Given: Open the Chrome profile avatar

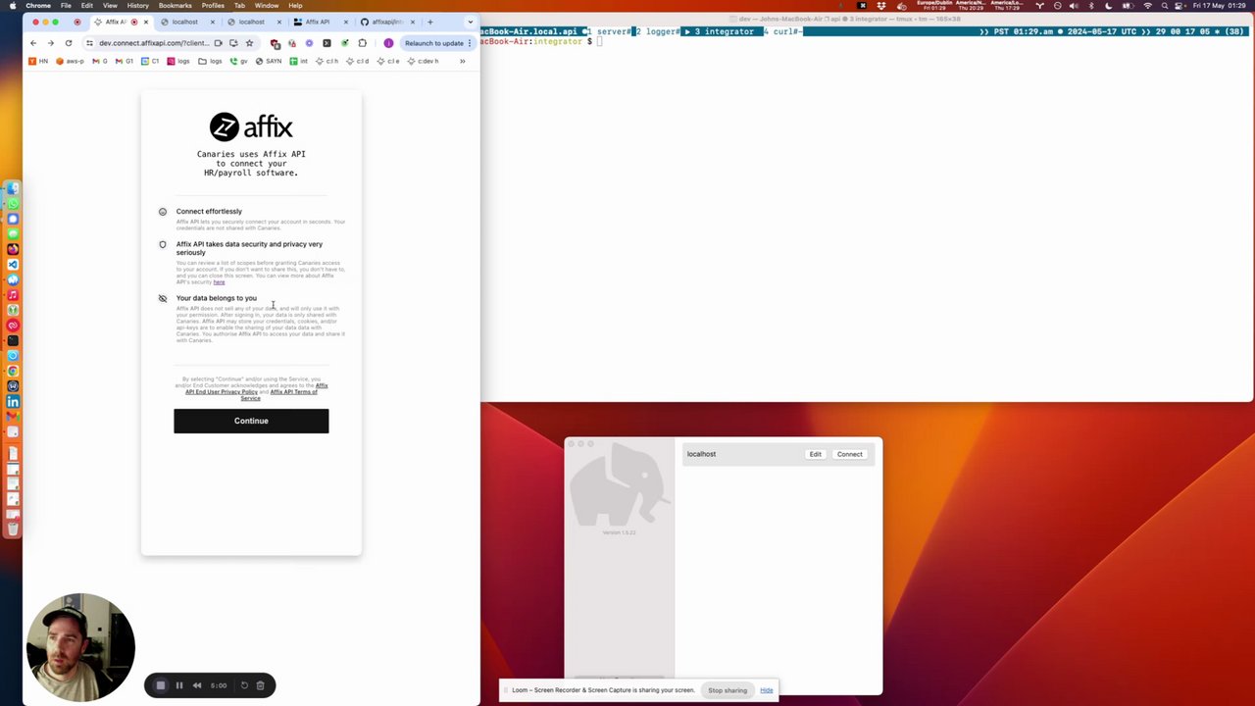Looking at the screenshot, I should 388,43.
